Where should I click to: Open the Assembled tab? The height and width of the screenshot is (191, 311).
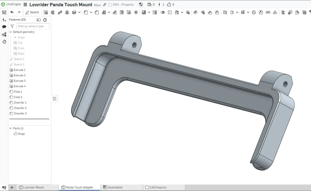[115, 187]
